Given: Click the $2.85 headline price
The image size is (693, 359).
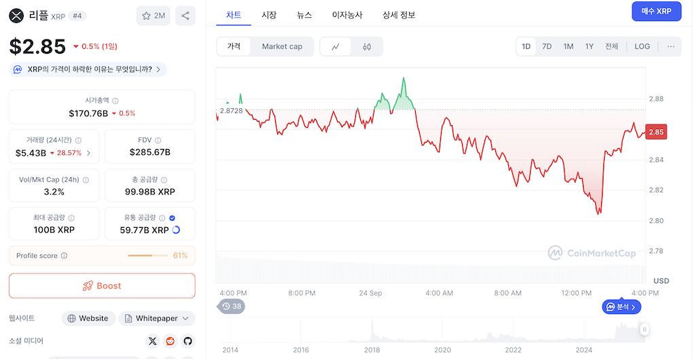Looking at the screenshot, I should pyautogui.click(x=37, y=47).
